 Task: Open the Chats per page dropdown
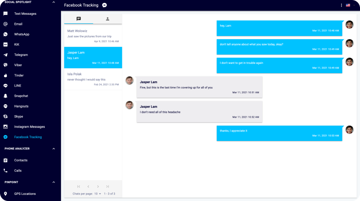[98, 194]
